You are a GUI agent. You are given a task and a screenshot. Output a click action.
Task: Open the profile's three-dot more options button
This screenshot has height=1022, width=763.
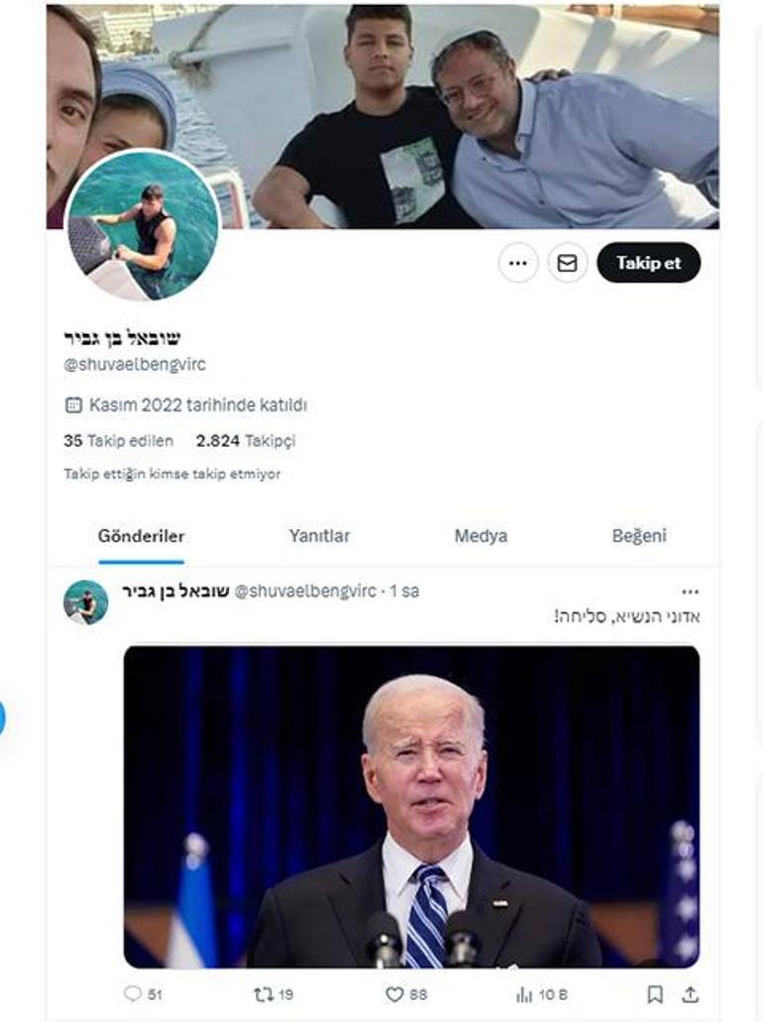[518, 263]
